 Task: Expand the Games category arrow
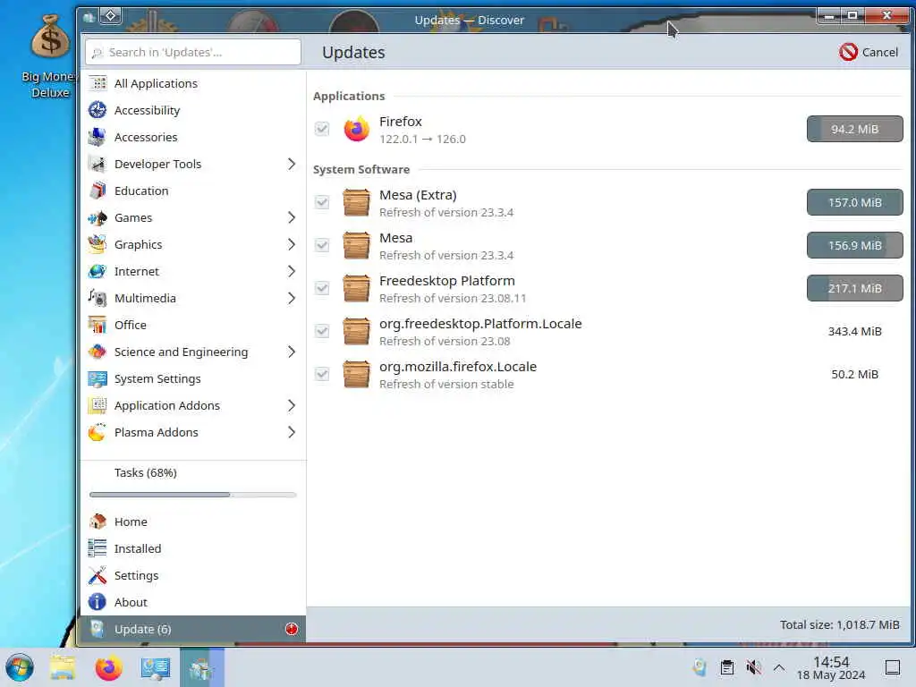click(x=292, y=218)
